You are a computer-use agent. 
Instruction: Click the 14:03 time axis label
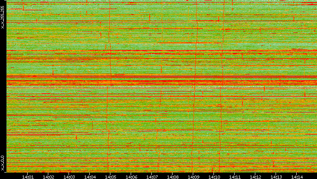click(x=69, y=177)
